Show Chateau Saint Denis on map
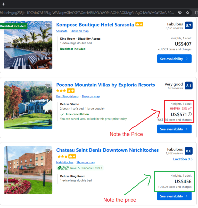Viewport: 198px width, 208px height. (x=85, y=162)
